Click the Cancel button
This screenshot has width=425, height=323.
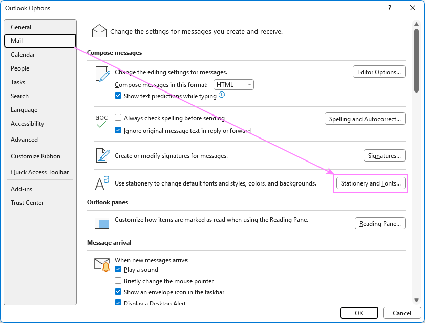[401, 313]
